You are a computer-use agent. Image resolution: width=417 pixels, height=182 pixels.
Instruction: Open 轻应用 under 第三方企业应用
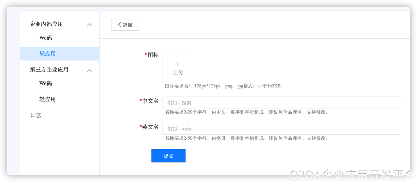(x=48, y=99)
